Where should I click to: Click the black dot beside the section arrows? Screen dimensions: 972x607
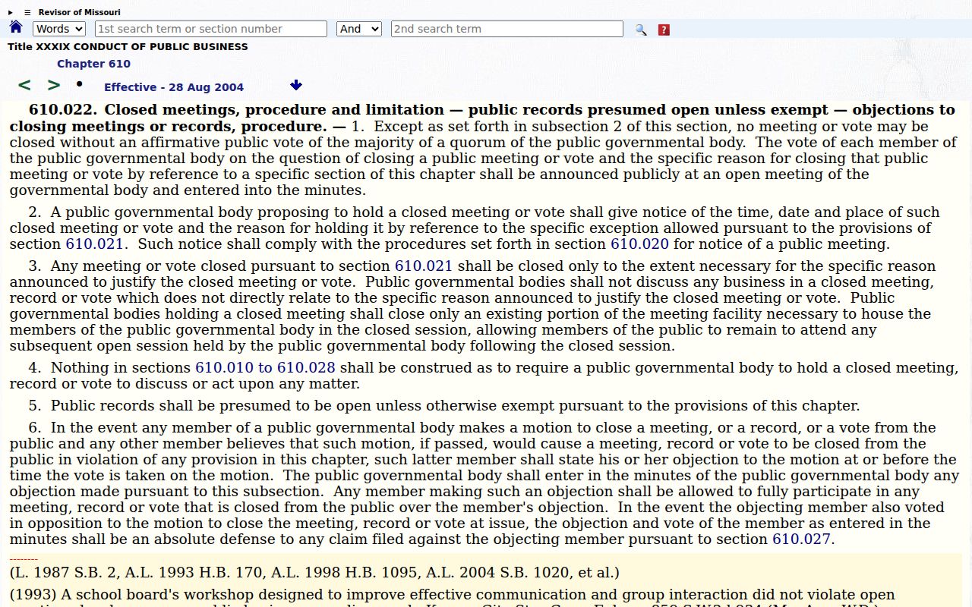coord(80,83)
